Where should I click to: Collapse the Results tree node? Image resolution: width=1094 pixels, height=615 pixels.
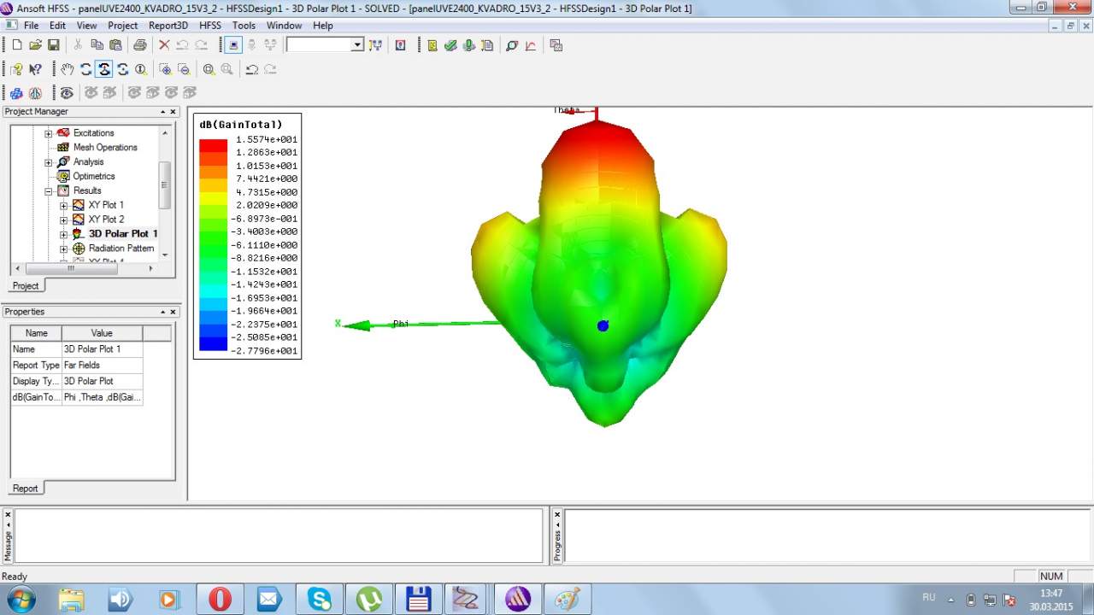(49, 190)
